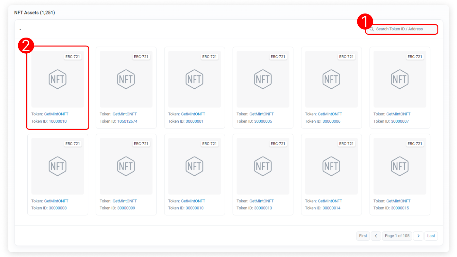Go to the previous page using the left chevron
Viewport: 457px width, 257px height.
(x=376, y=236)
